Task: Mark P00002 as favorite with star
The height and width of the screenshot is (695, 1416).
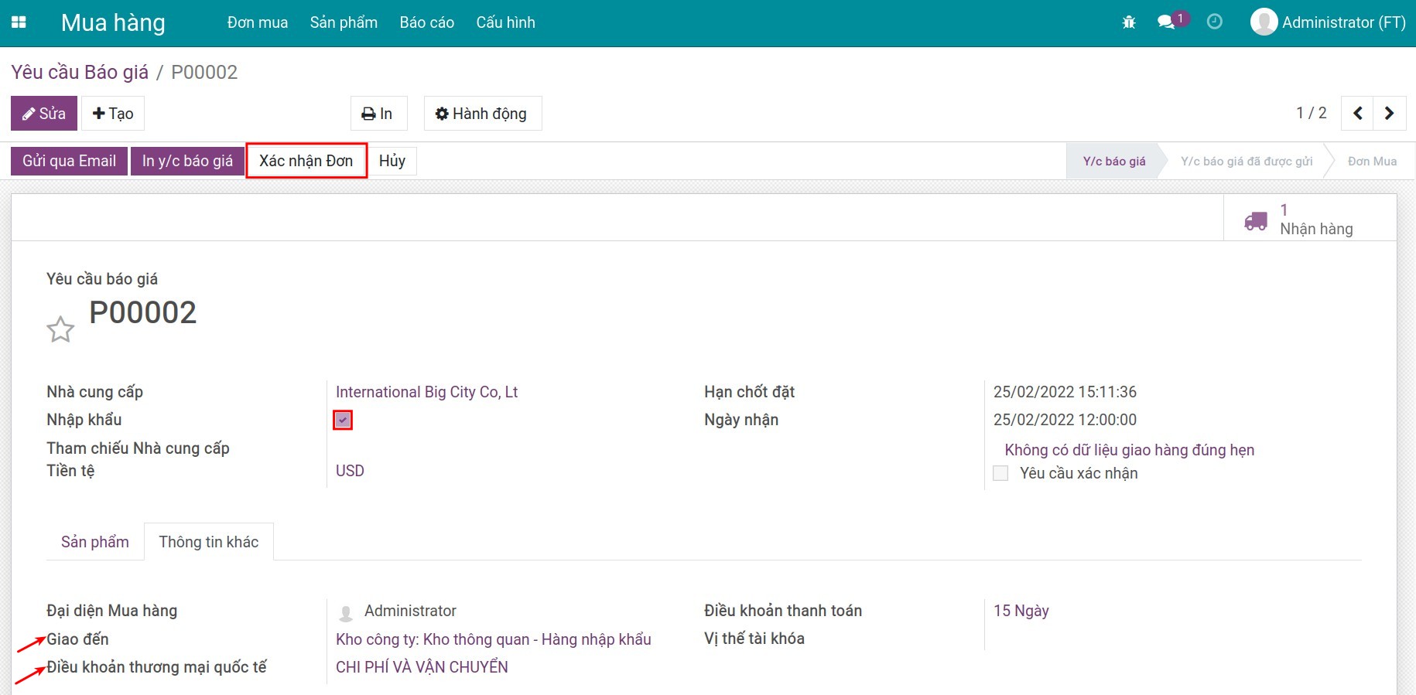Action: (x=60, y=329)
